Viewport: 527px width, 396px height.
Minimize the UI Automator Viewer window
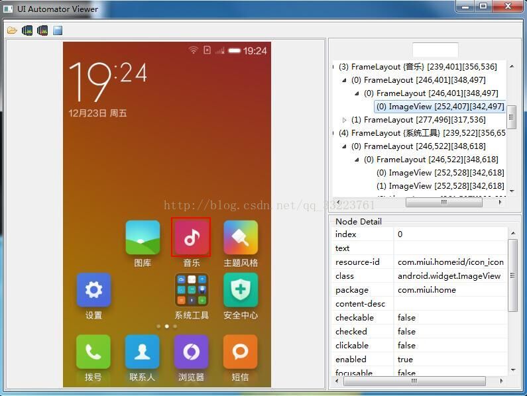click(465, 7)
